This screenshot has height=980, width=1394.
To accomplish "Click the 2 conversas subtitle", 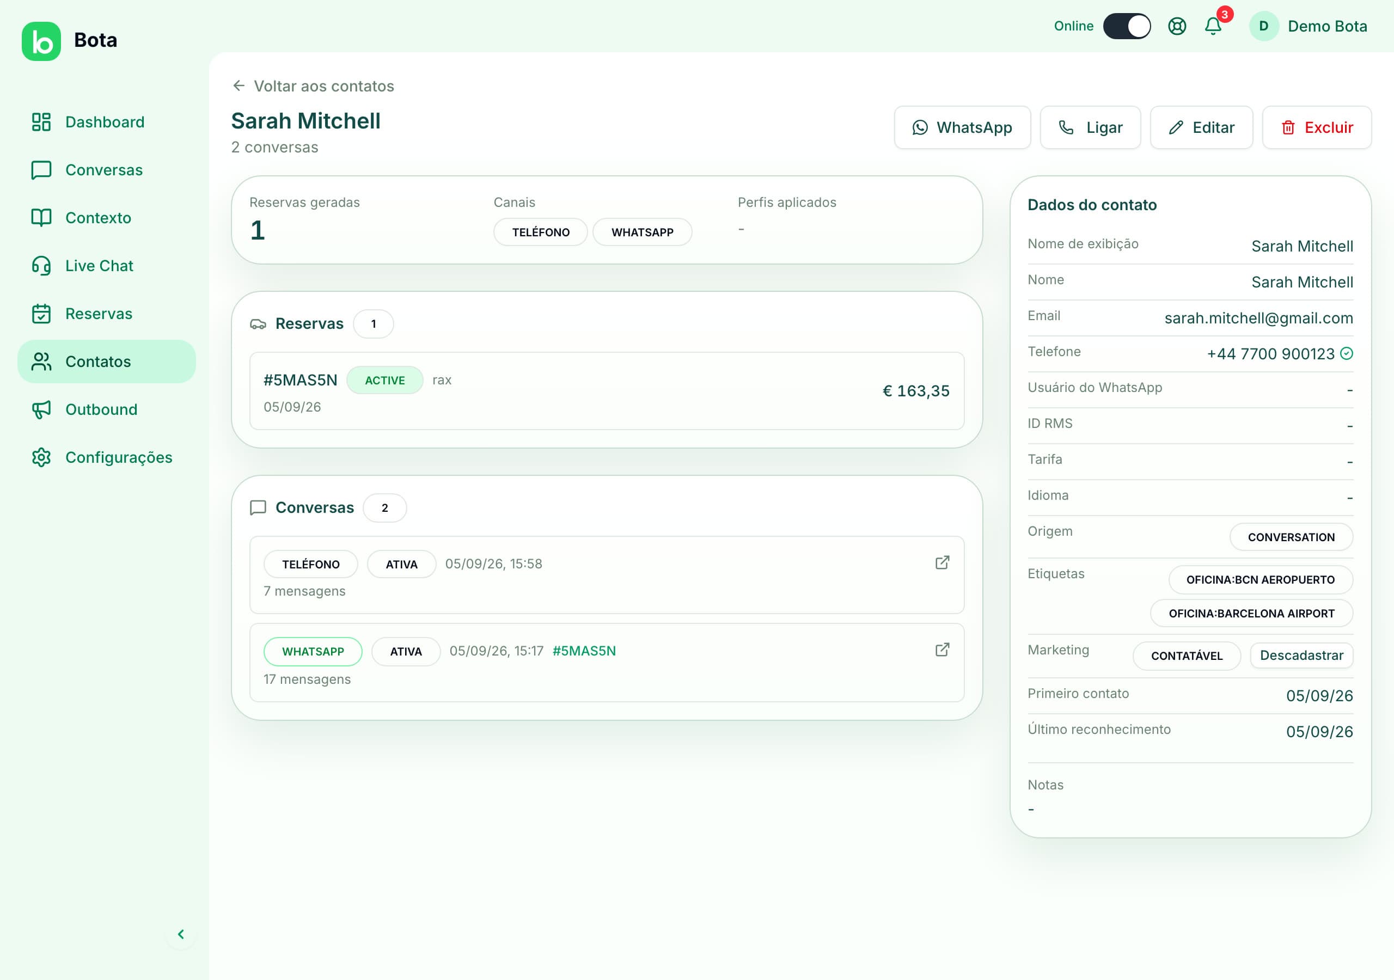I will coord(275,148).
